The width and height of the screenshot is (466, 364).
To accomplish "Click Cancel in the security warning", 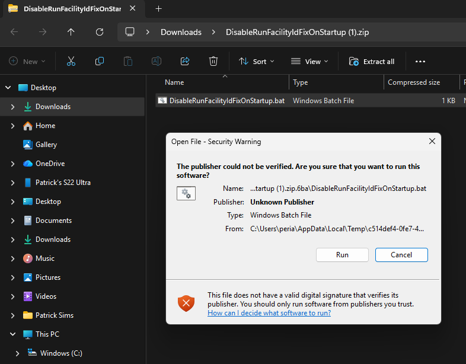I will click(401, 255).
